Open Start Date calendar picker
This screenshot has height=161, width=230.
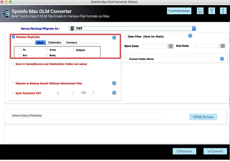[x=171, y=46]
